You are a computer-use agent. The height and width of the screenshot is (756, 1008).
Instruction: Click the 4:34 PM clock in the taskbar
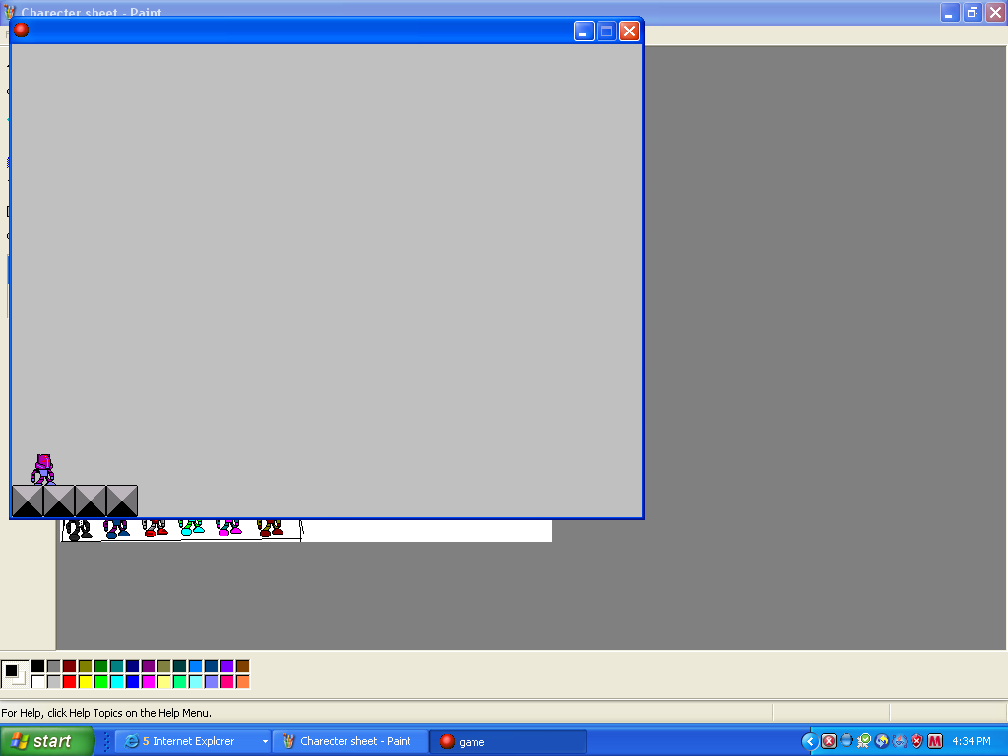[x=970, y=741]
